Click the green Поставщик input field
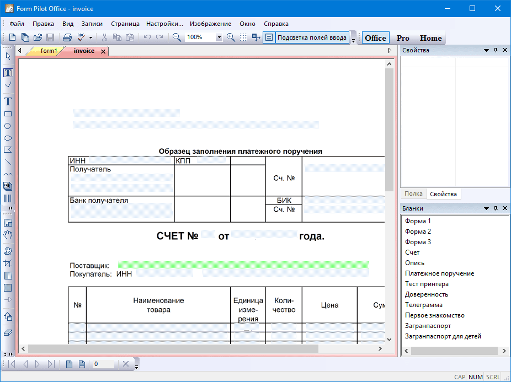Viewport: 511px width, 382px height. tap(243, 265)
